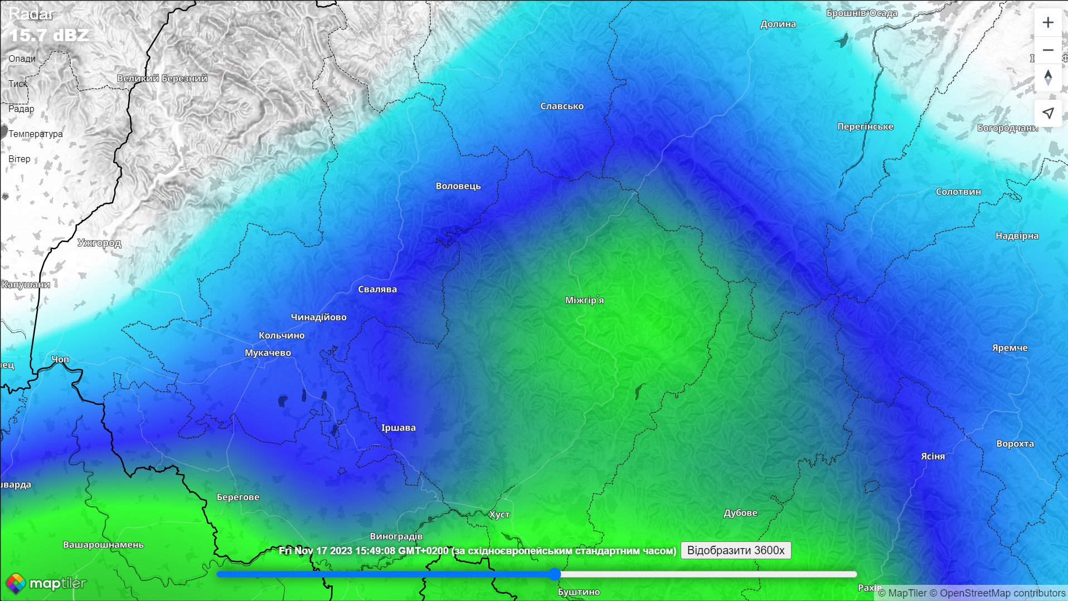
Task: Switch to the Вітер layer
Action: (x=20, y=159)
